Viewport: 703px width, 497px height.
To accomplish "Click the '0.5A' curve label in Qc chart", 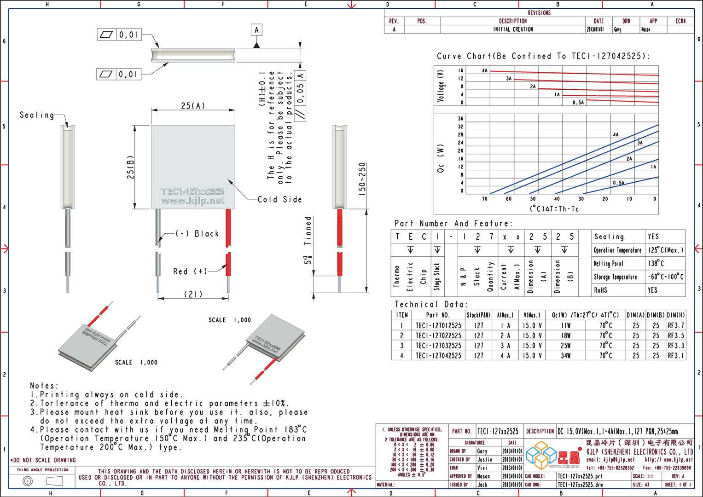I will pyautogui.click(x=618, y=183).
